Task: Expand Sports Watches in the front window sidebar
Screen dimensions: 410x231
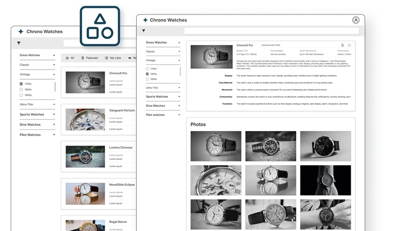Action: 179,97
